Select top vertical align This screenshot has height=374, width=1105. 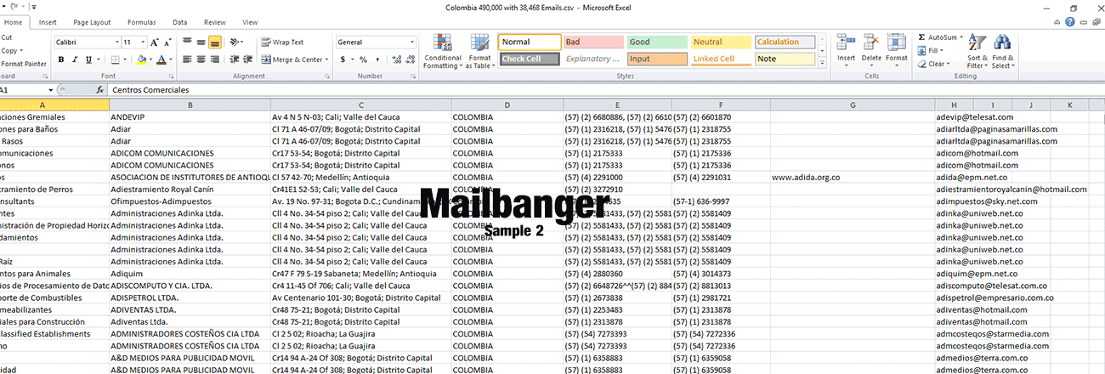188,42
